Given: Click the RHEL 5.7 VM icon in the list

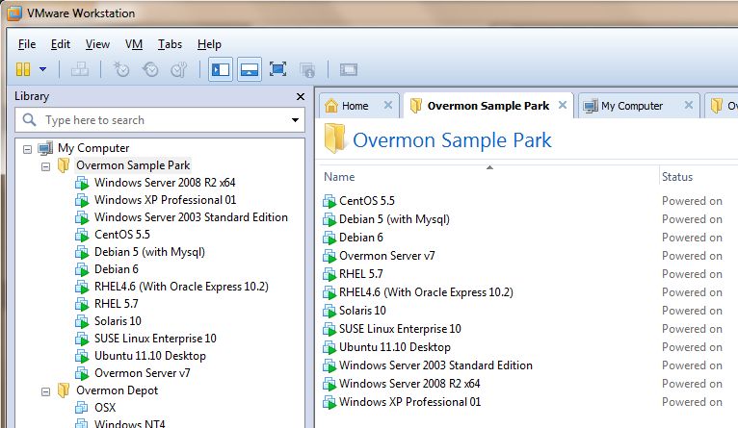Looking at the screenshot, I should 329,274.
